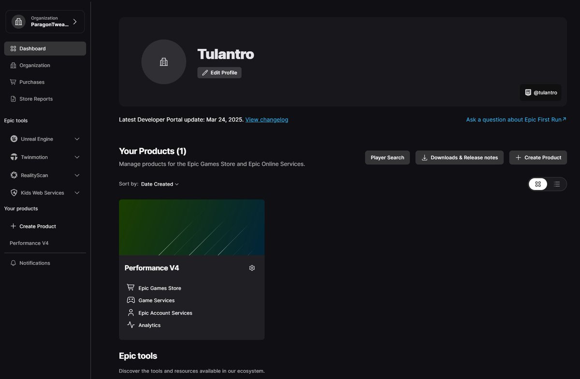The image size is (580, 379).
Task: Open Epic Account Services on product card
Action: (x=165, y=313)
